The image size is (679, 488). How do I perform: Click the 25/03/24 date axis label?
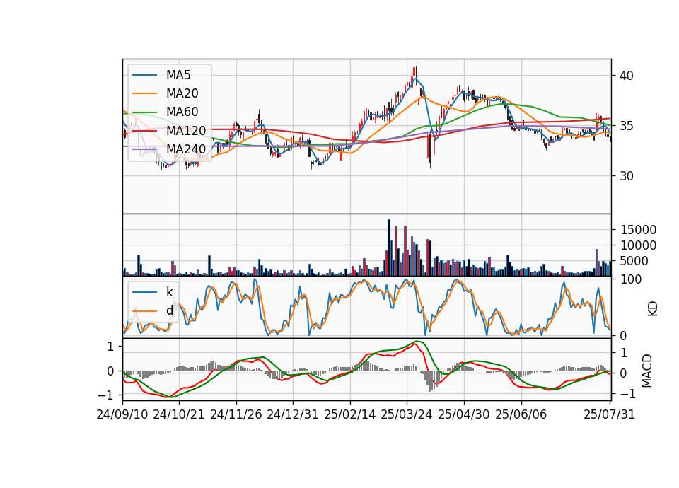[x=407, y=414]
